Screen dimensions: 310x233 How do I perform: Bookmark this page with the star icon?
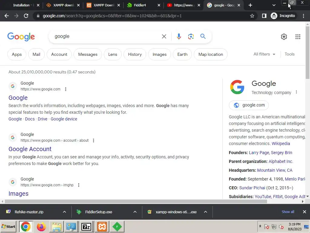tap(252, 16)
